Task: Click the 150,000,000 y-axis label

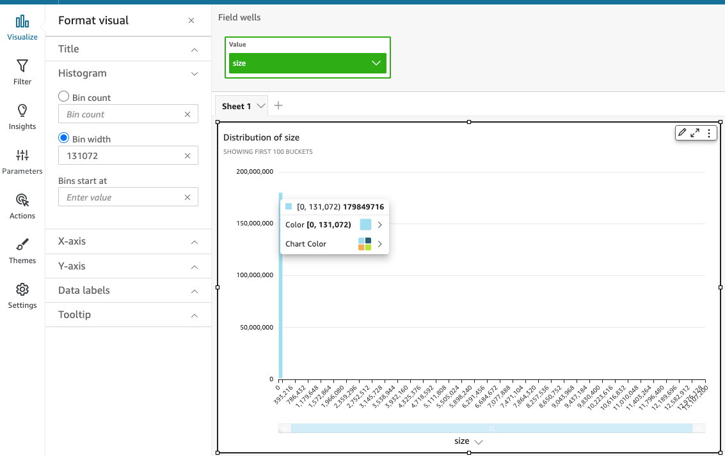Action: tap(255, 224)
